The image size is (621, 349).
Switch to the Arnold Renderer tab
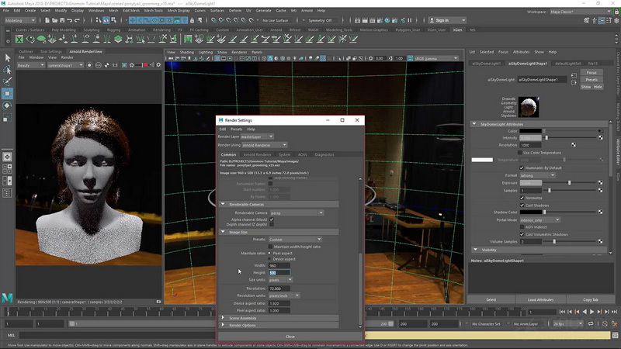tap(257, 154)
